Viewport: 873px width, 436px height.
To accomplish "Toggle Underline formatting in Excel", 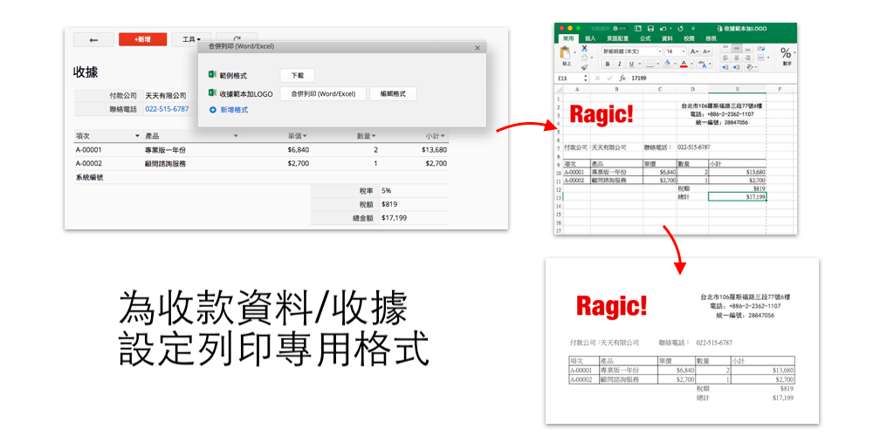I will 631,64.
